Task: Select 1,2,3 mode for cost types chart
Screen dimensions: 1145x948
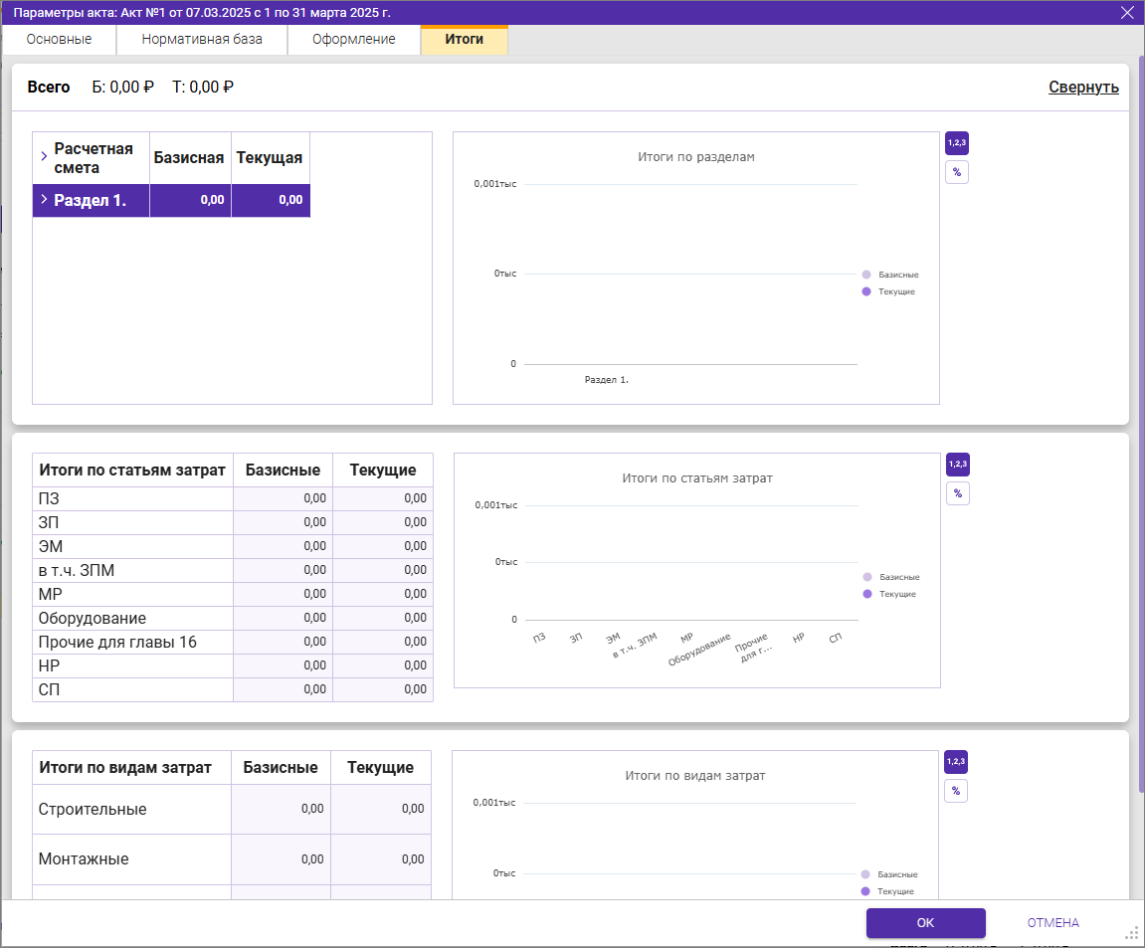Action: (955, 762)
